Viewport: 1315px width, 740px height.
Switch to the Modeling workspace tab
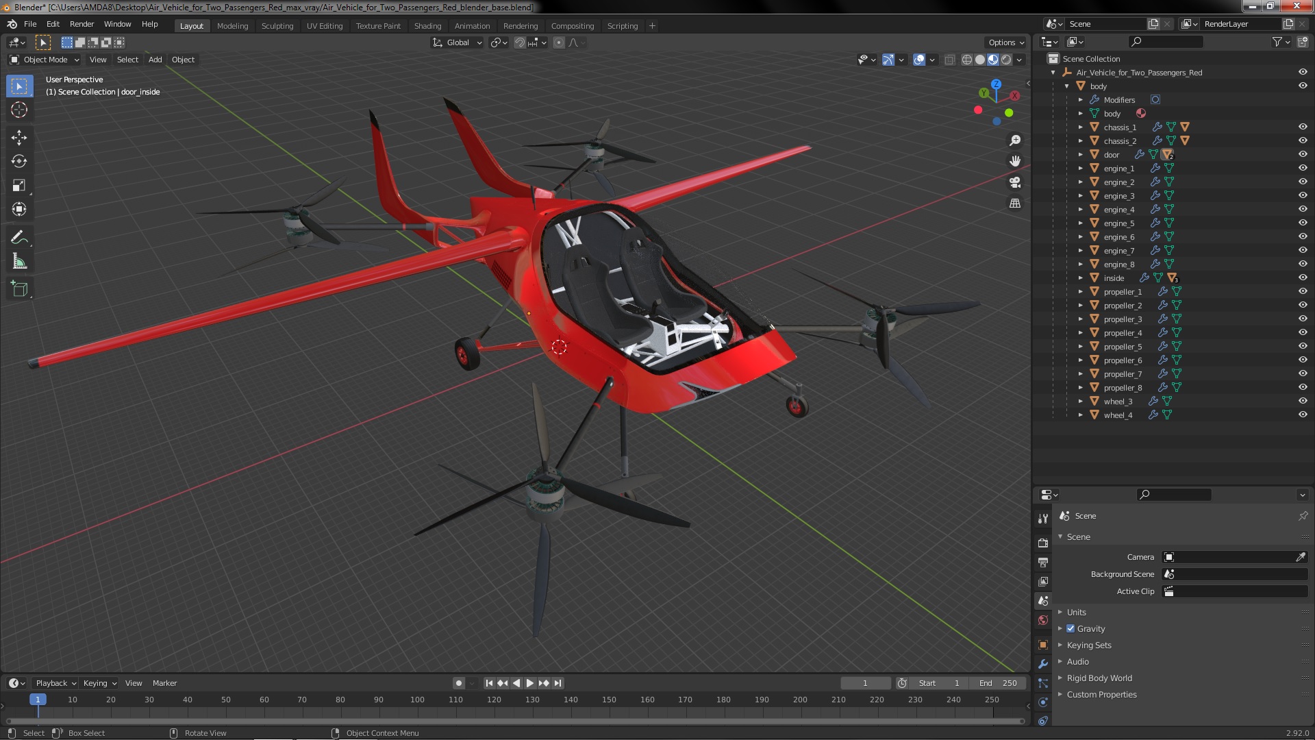[x=232, y=26]
